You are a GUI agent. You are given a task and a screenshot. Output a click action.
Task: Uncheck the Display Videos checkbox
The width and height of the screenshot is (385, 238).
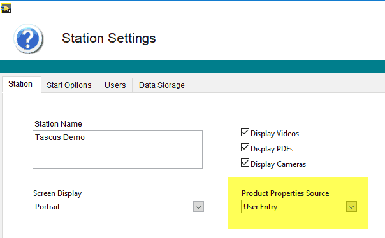(245, 132)
